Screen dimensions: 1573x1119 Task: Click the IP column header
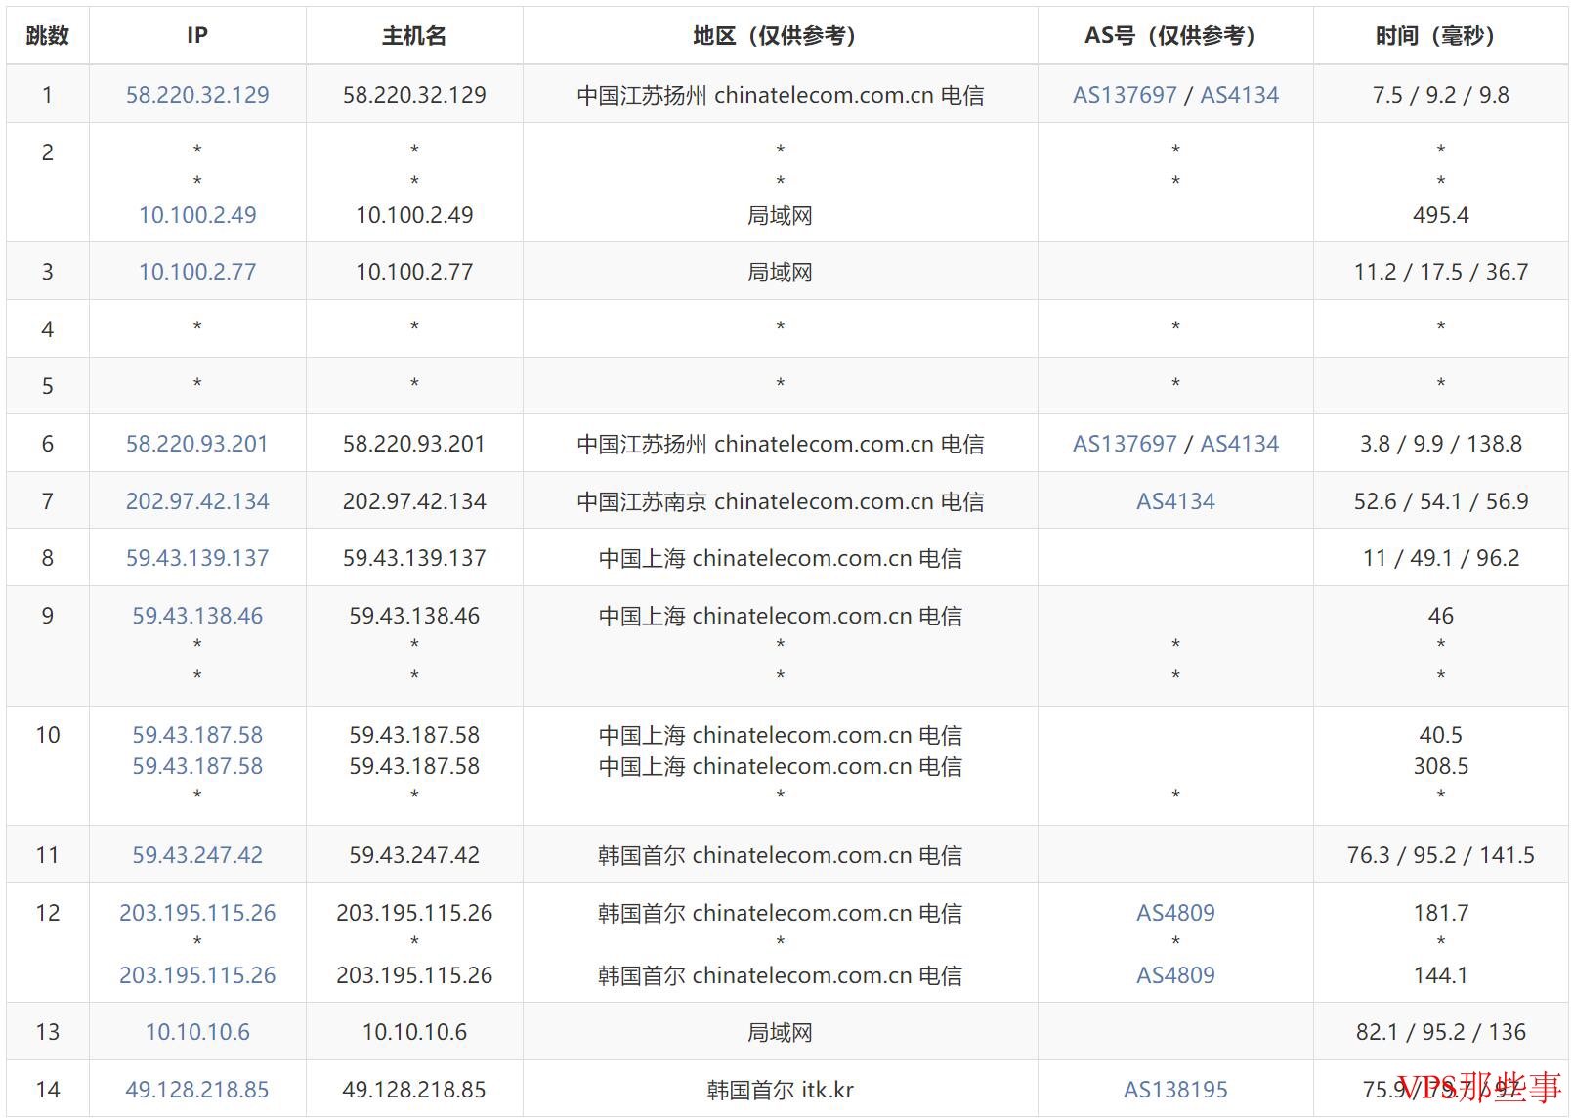pos(197,36)
